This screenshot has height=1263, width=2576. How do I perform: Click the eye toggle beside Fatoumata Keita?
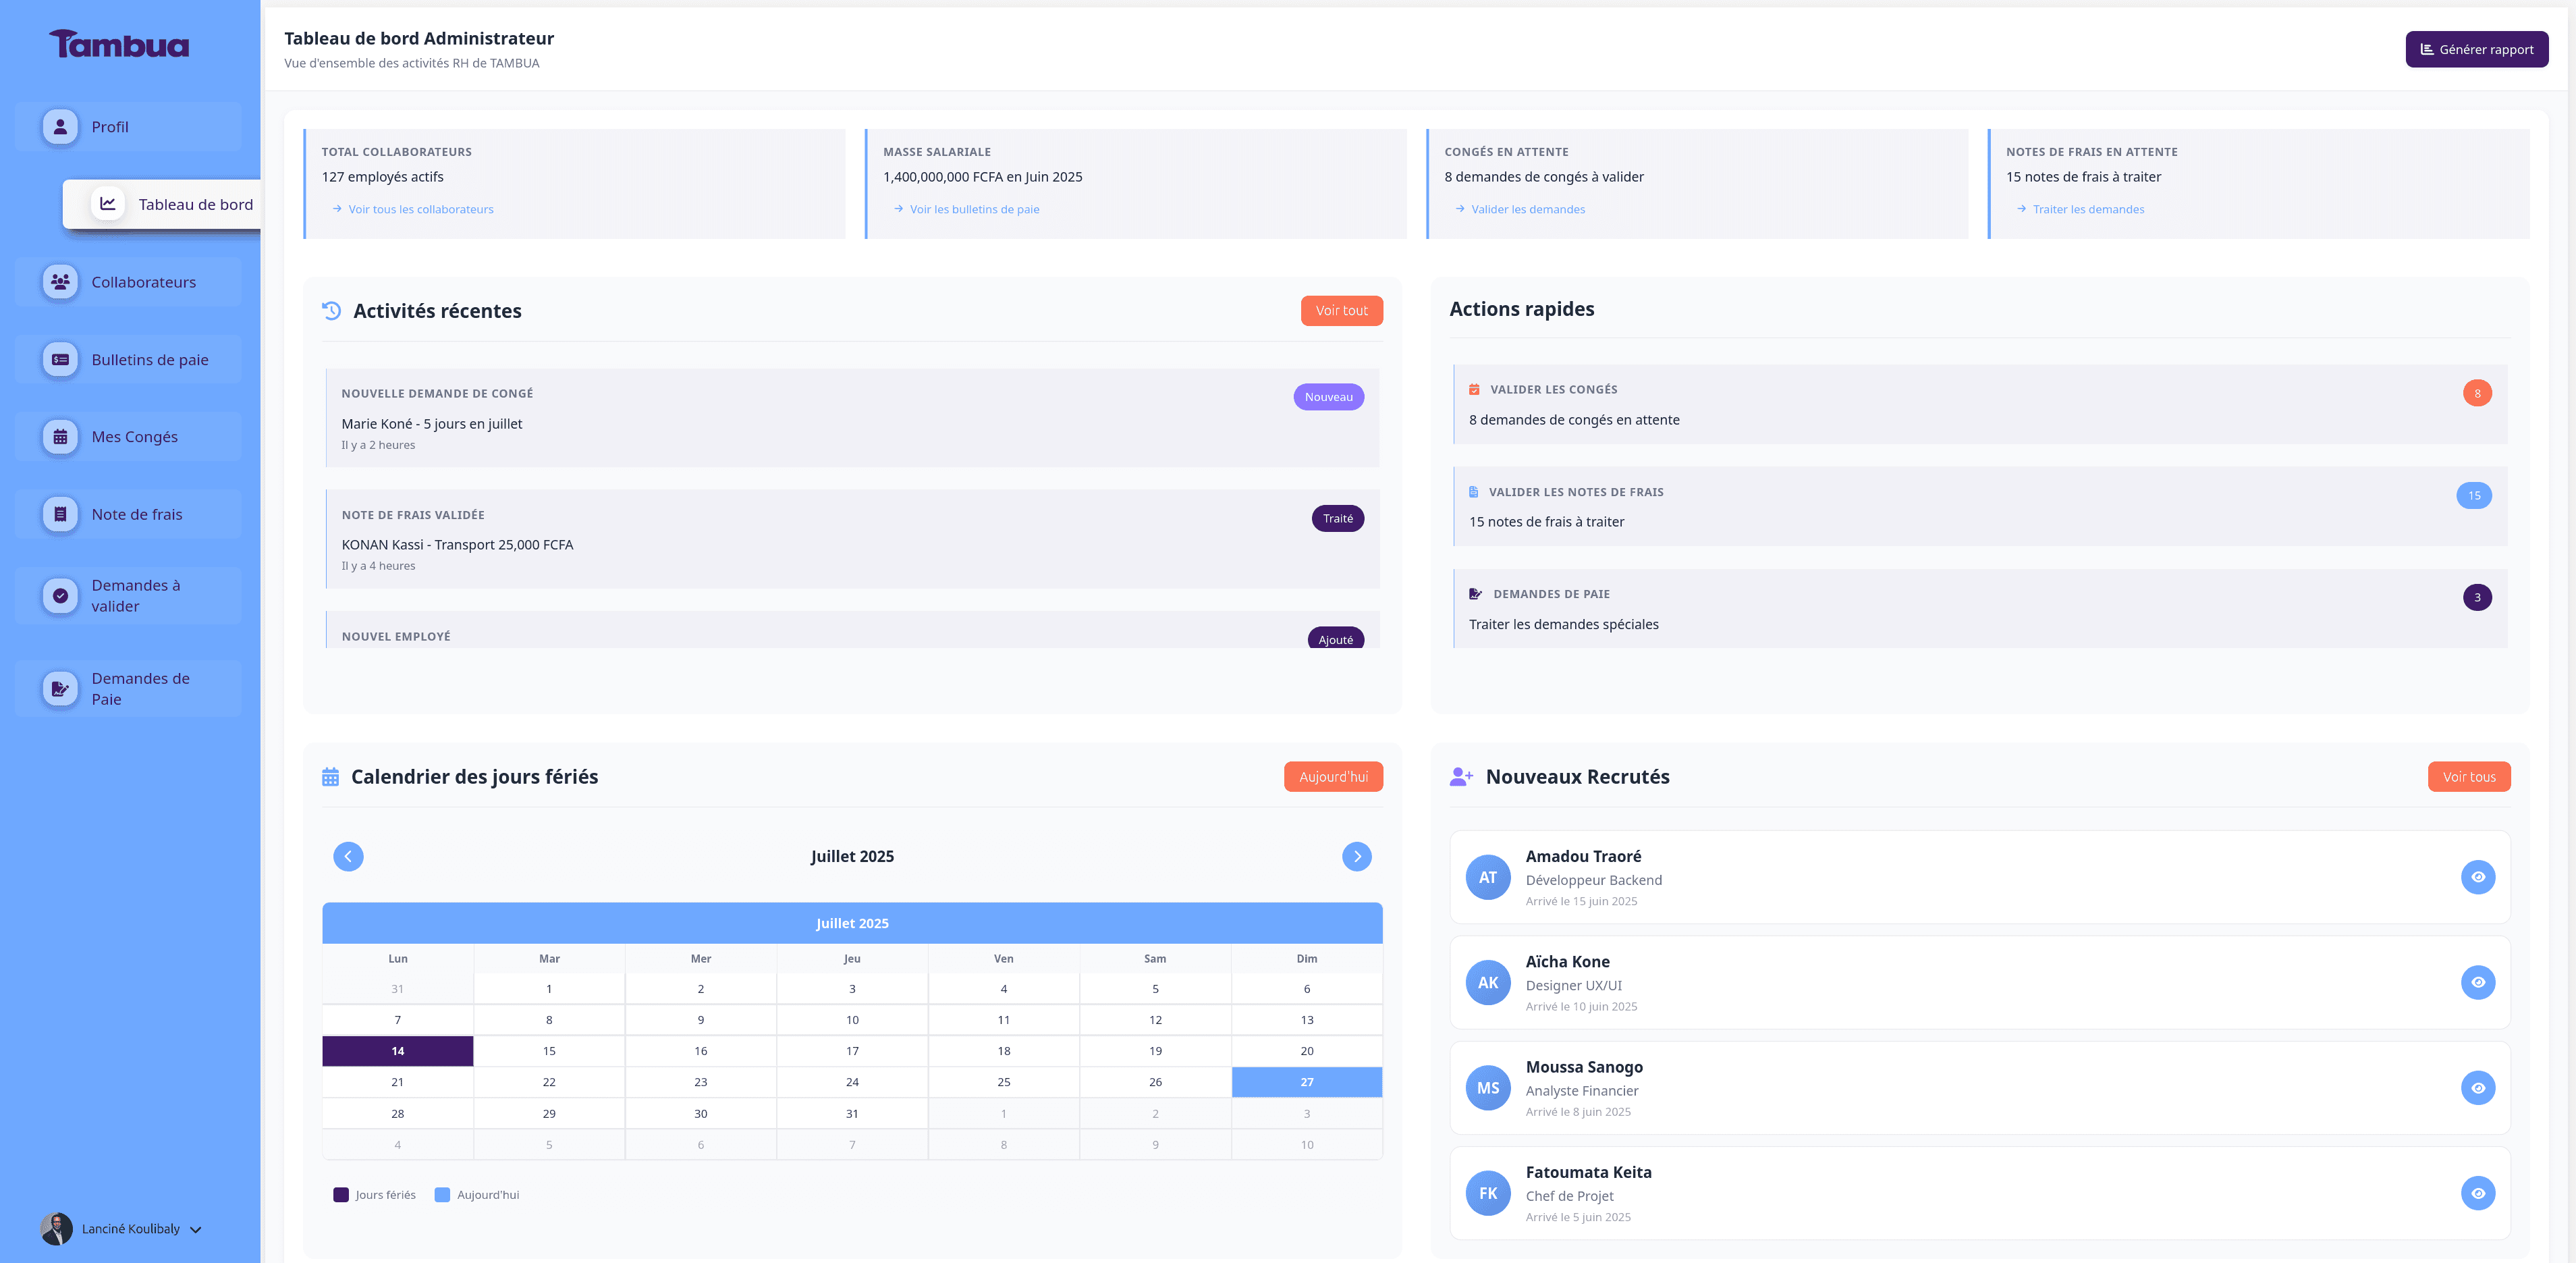coord(2477,1192)
